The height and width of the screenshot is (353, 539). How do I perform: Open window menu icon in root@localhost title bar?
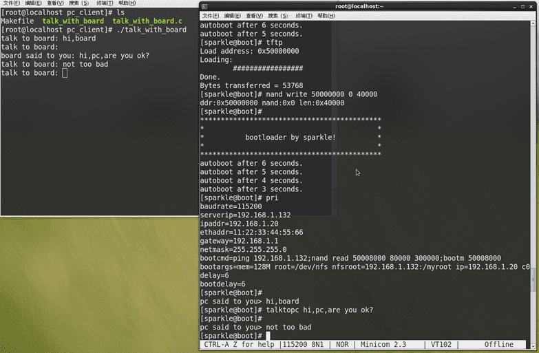coord(204,6)
